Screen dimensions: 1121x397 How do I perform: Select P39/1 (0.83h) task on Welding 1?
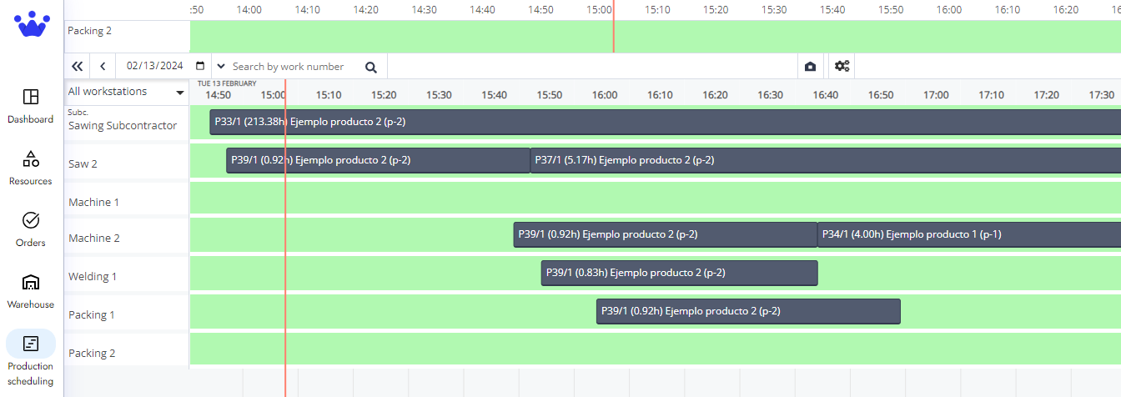(x=679, y=273)
